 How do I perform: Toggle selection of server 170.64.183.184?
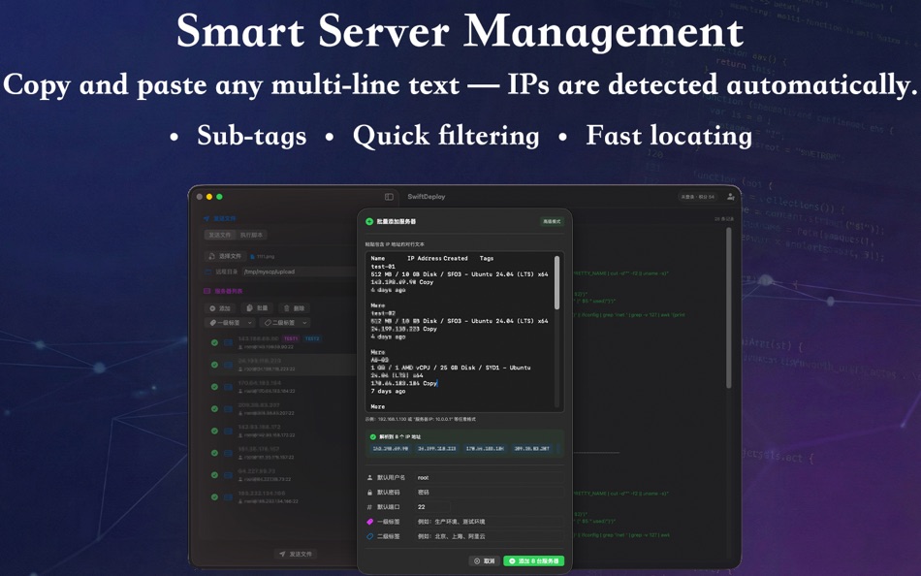click(x=215, y=386)
